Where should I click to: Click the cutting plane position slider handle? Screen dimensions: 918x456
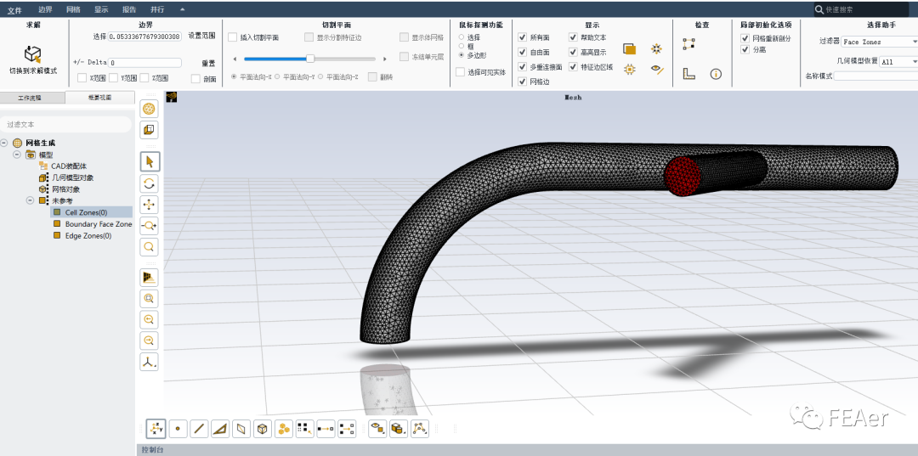pyautogui.click(x=310, y=59)
